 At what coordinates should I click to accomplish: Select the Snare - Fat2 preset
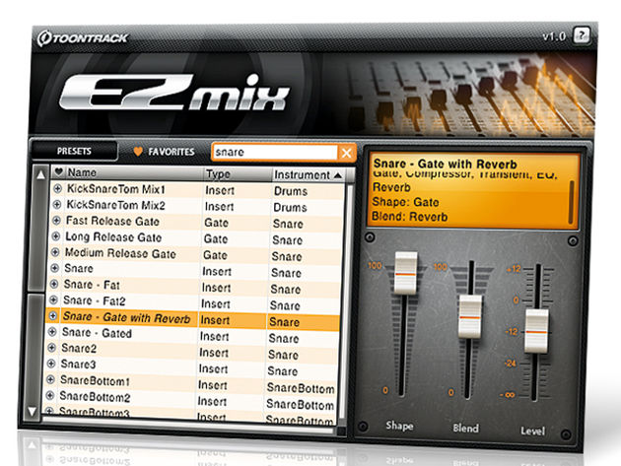(x=95, y=300)
